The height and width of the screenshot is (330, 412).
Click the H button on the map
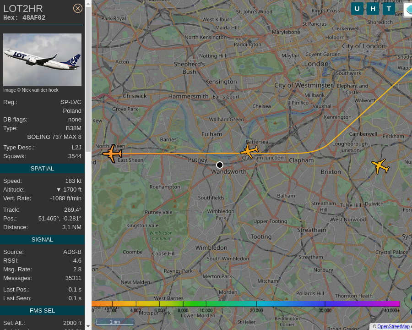[373, 9]
